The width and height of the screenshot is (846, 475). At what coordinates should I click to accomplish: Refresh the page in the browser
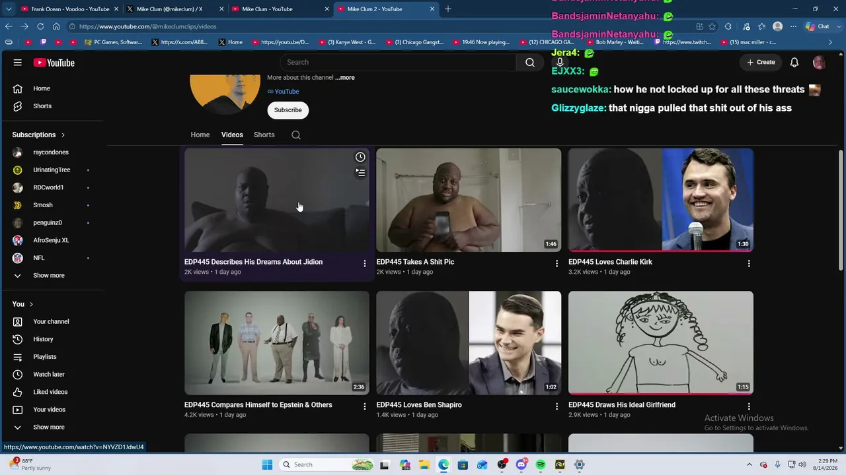(40, 26)
